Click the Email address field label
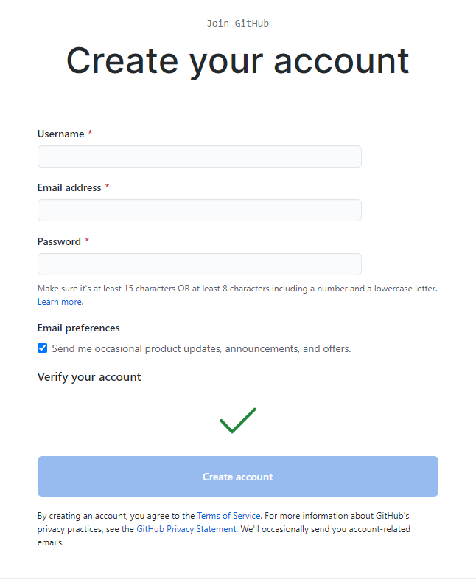The width and height of the screenshot is (476, 580). point(69,188)
